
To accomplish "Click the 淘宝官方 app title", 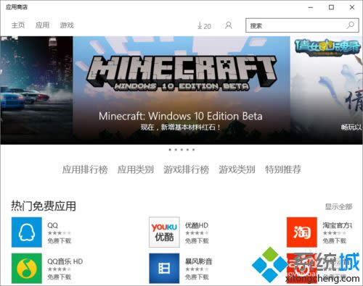I will pos(337,225).
